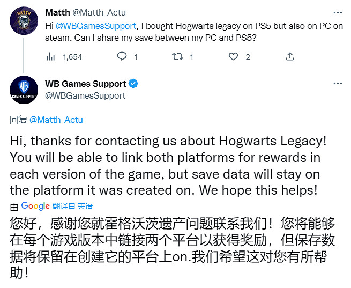Open more options on Matth's tweet
Viewport: 351px width, 288px height.
coord(338,13)
